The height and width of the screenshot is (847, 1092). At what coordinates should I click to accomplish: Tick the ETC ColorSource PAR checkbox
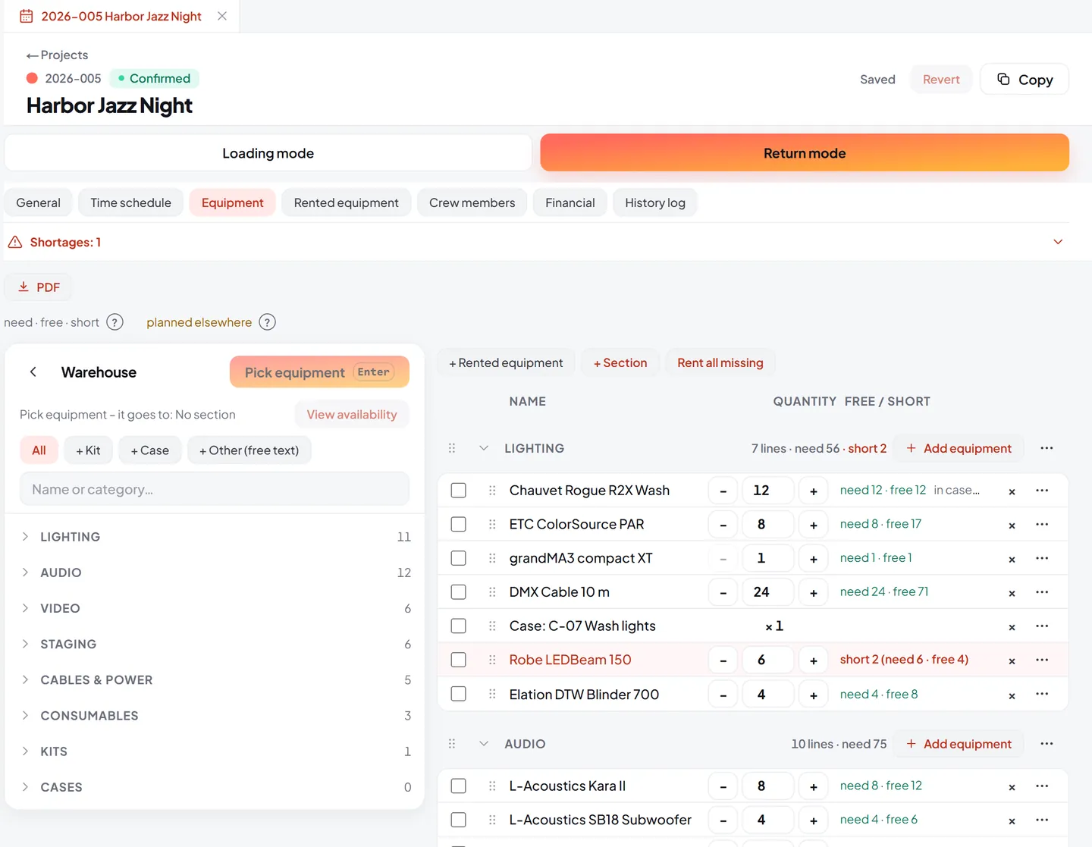click(x=458, y=524)
